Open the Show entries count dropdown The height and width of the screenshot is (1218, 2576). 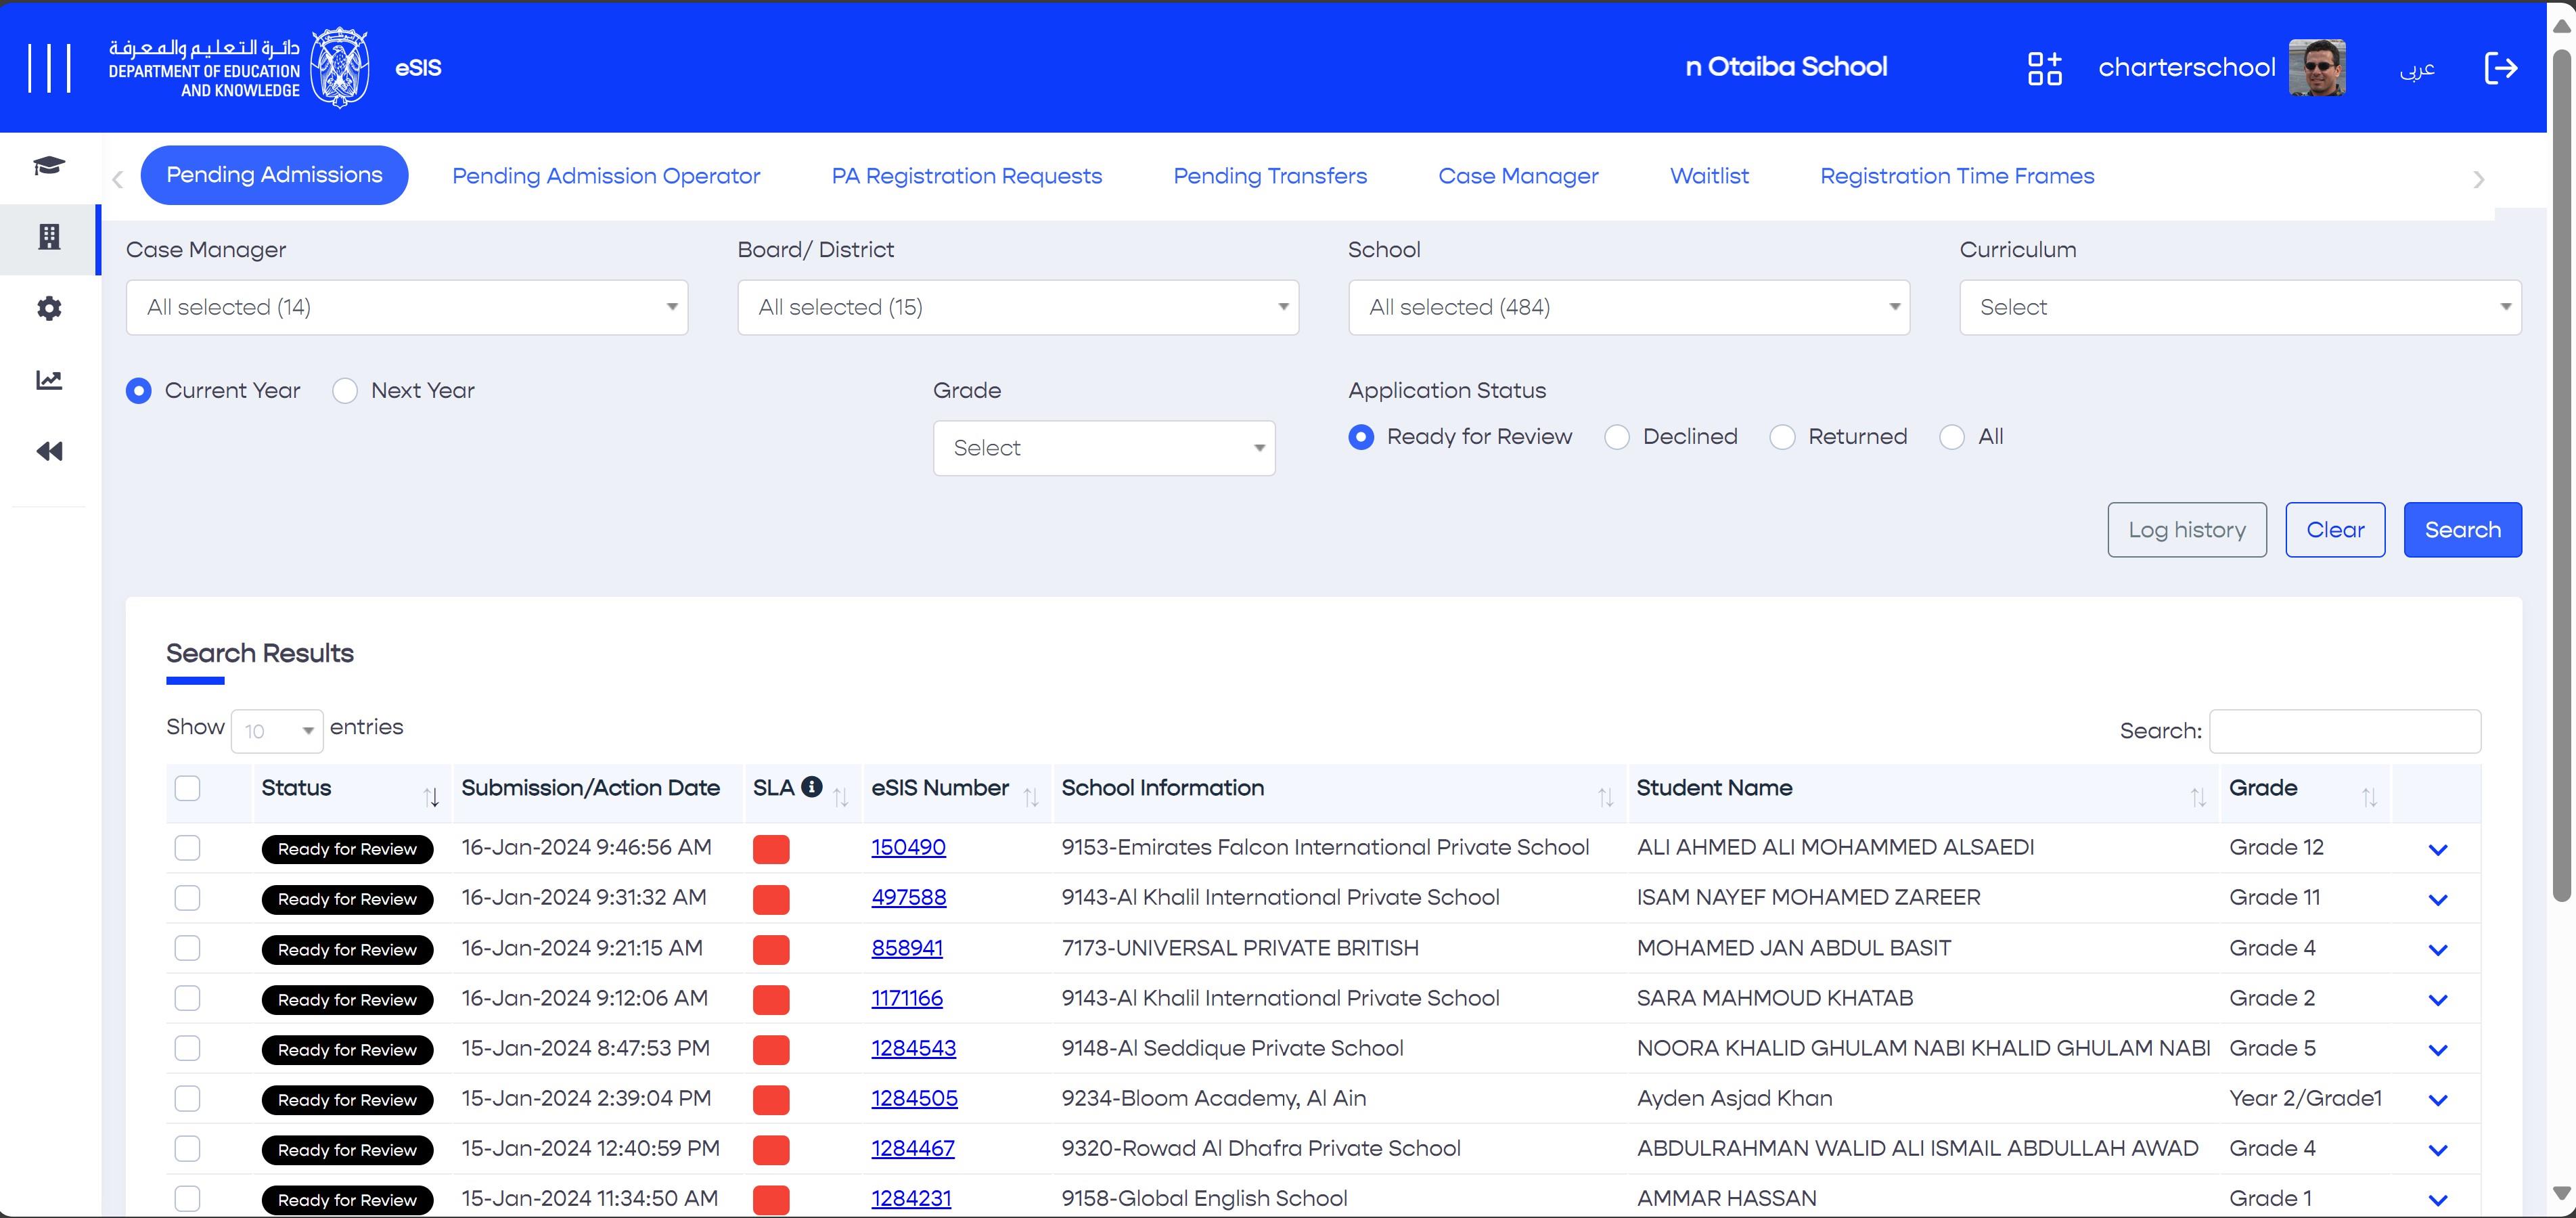click(277, 731)
